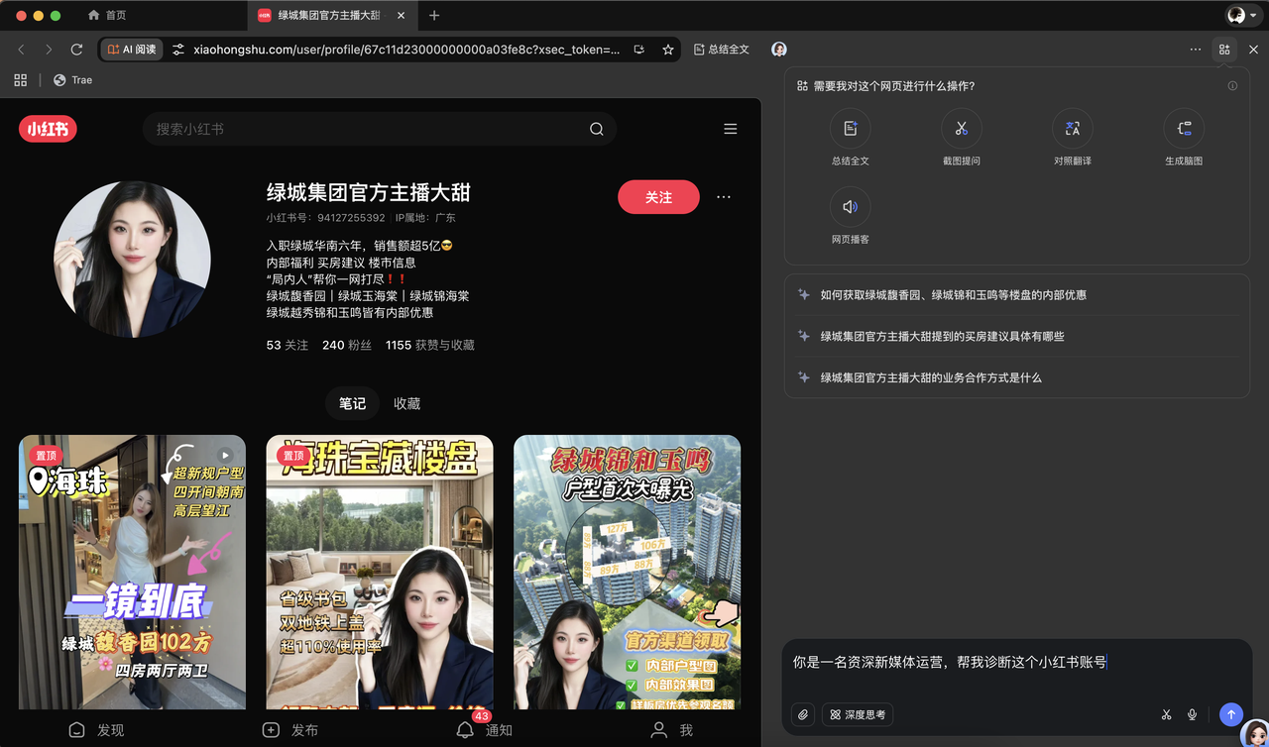Bookmark the page with the star icon
1269x747 pixels.
pyautogui.click(x=667, y=49)
